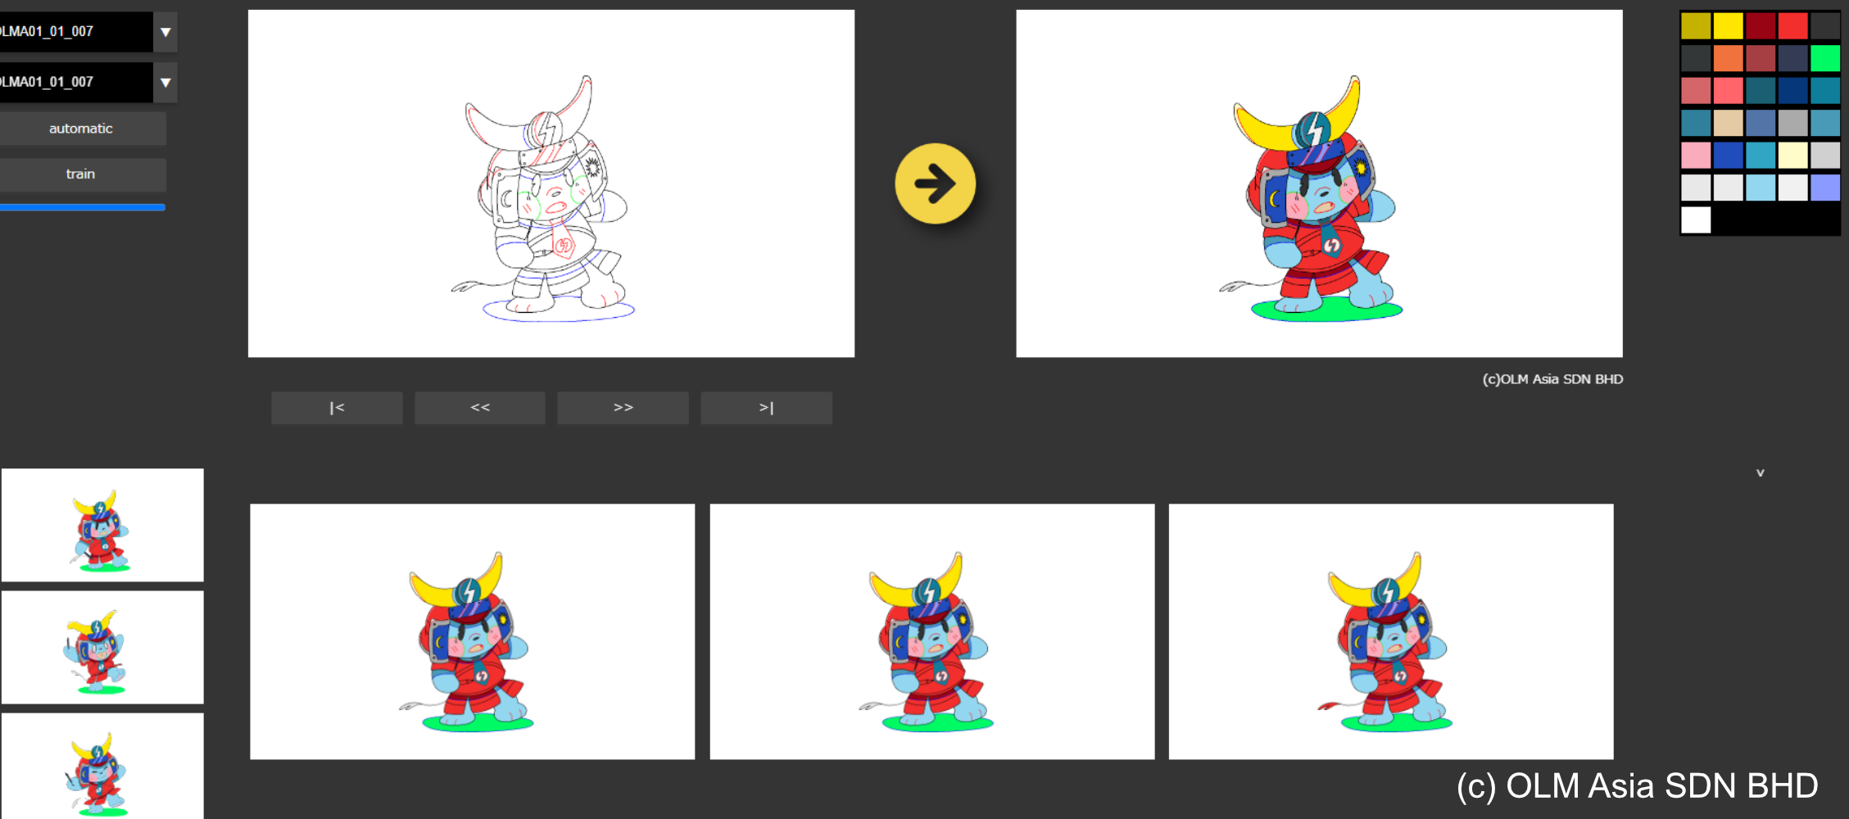Jump to last frame with >| button
The image size is (1849, 819).
pyautogui.click(x=766, y=408)
